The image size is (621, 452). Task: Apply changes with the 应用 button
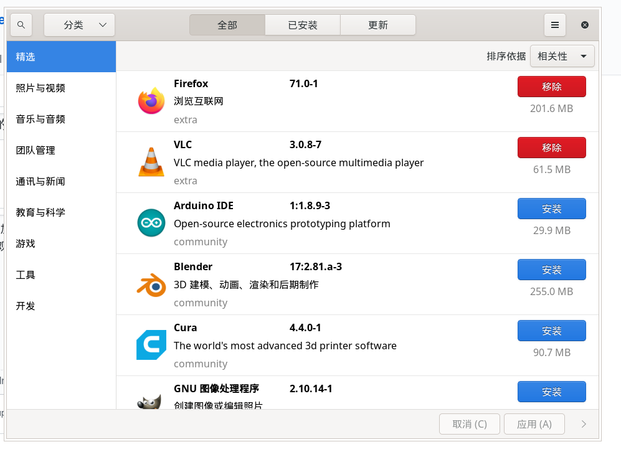coord(534,424)
